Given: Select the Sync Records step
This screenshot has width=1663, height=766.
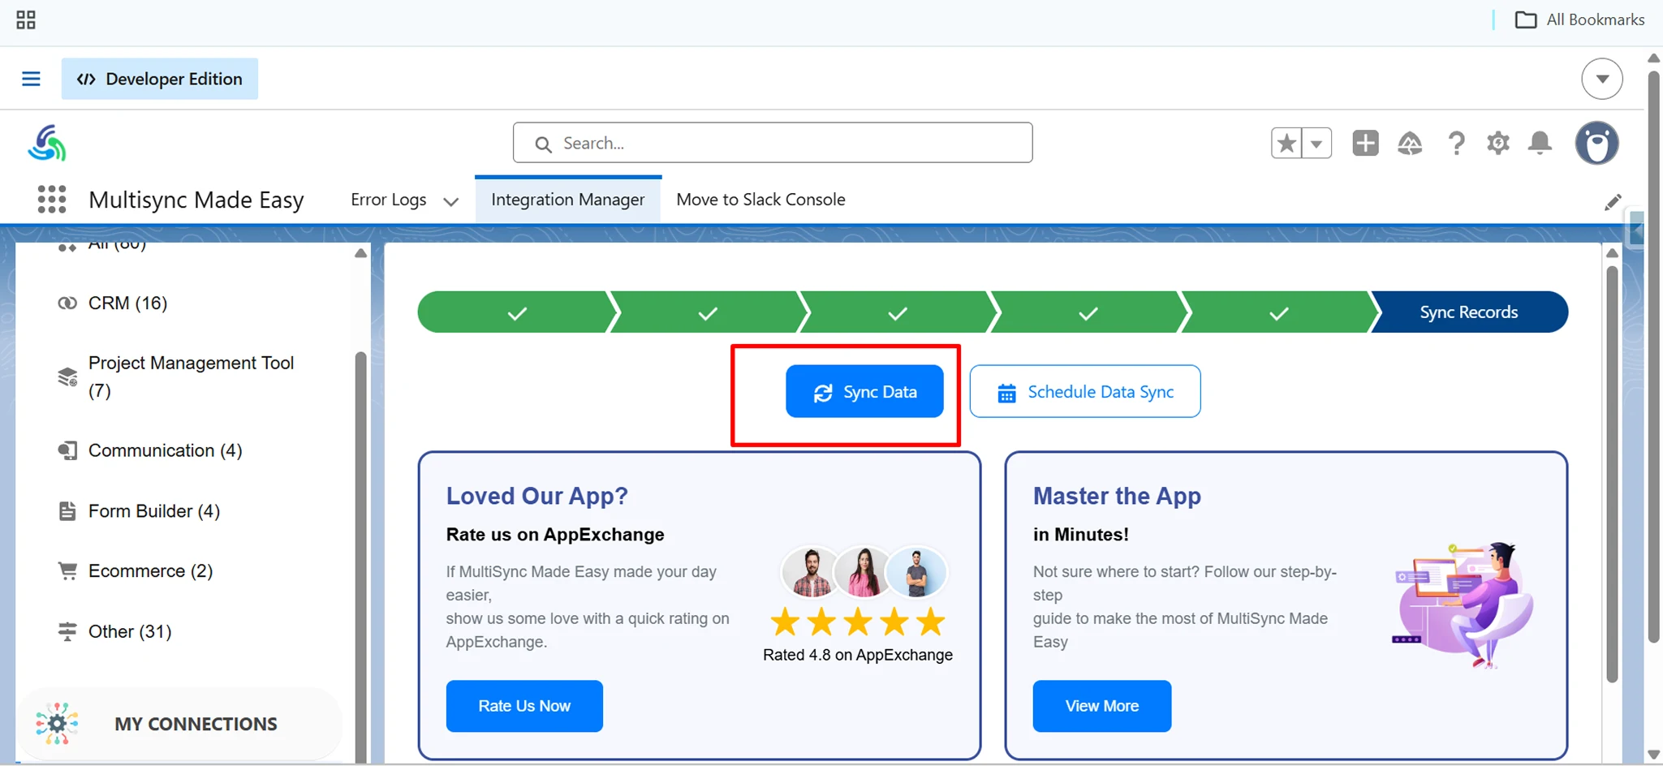Looking at the screenshot, I should coord(1469,312).
